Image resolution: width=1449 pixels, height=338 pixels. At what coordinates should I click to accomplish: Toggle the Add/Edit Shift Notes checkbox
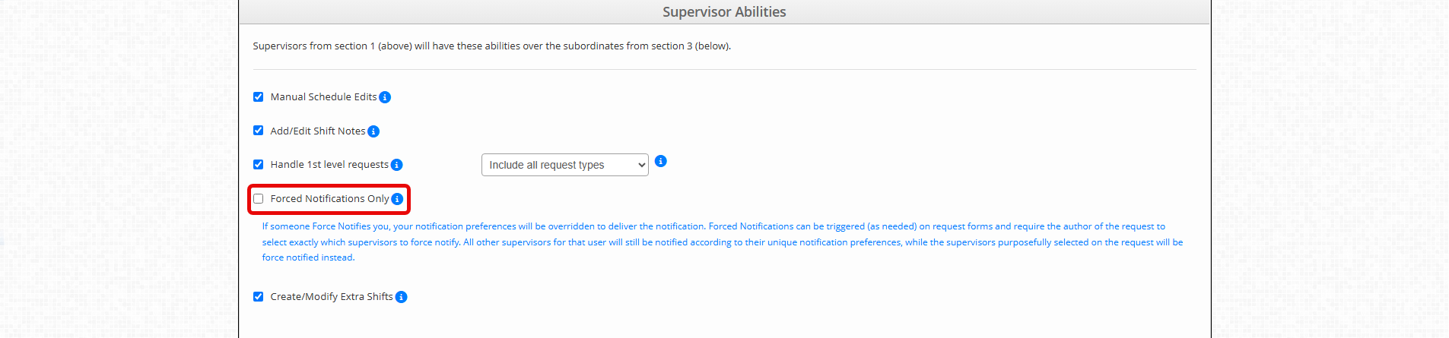[259, 131]
